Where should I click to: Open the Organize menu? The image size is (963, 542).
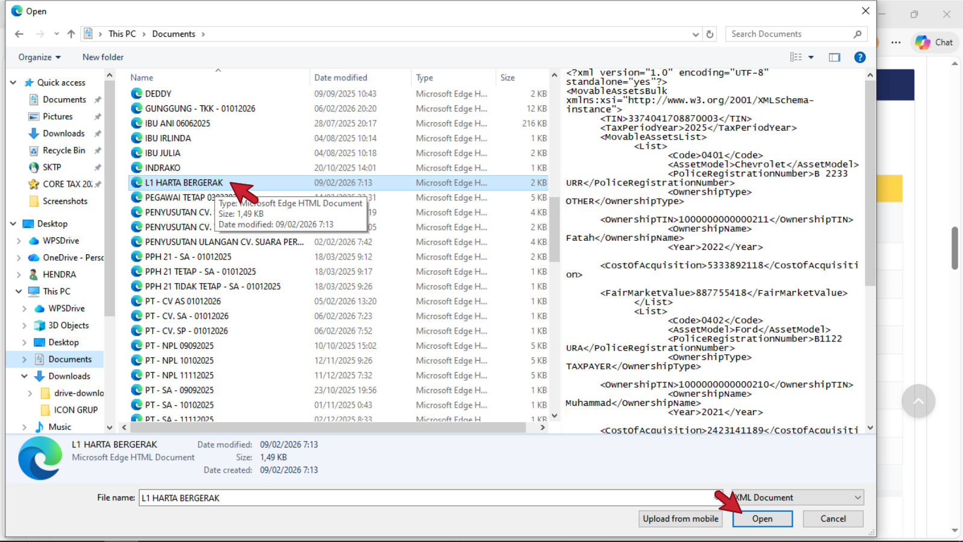39,57
